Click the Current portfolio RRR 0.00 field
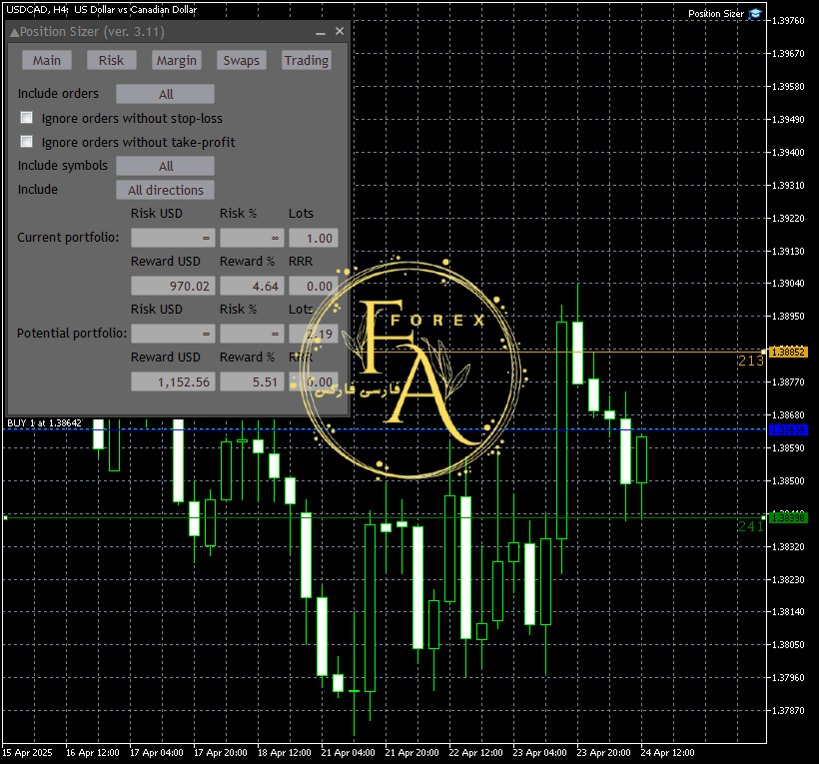This screenshot has width=819, height=764. pyautogui.click(x=314, y=287)
